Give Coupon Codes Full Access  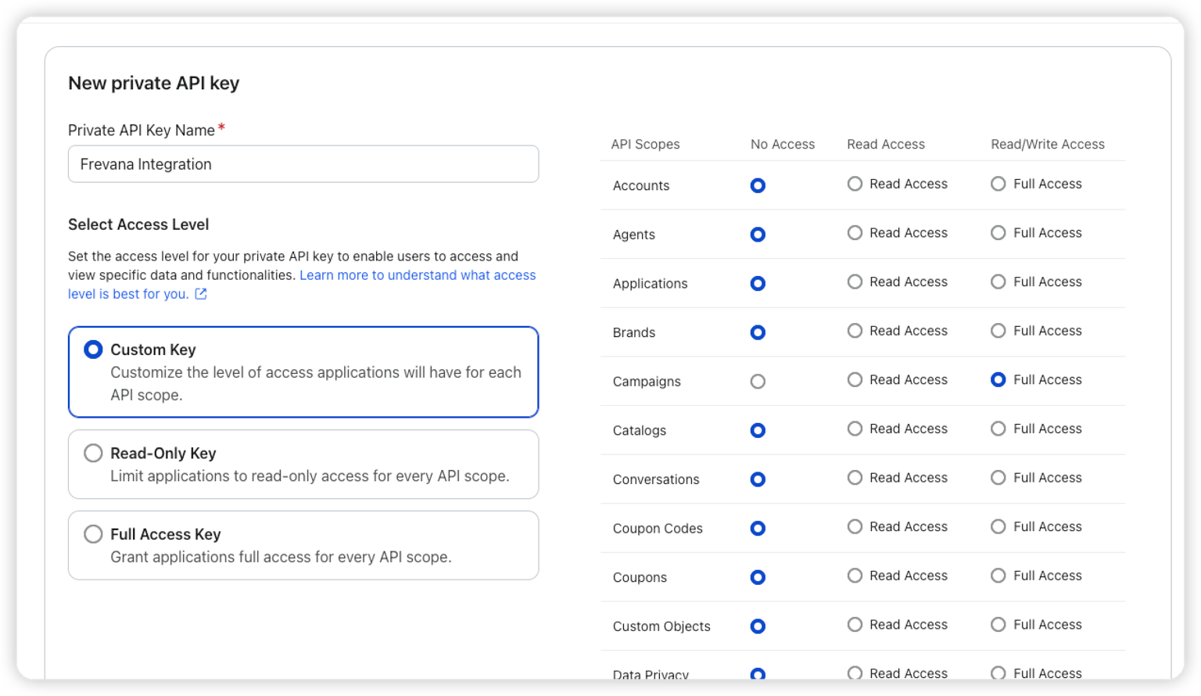(998, 527)
